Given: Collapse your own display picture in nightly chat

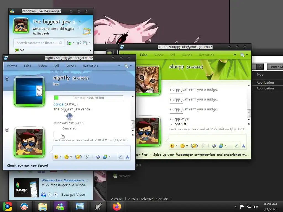Looking at the screenshot, I should tap(7, 130).
